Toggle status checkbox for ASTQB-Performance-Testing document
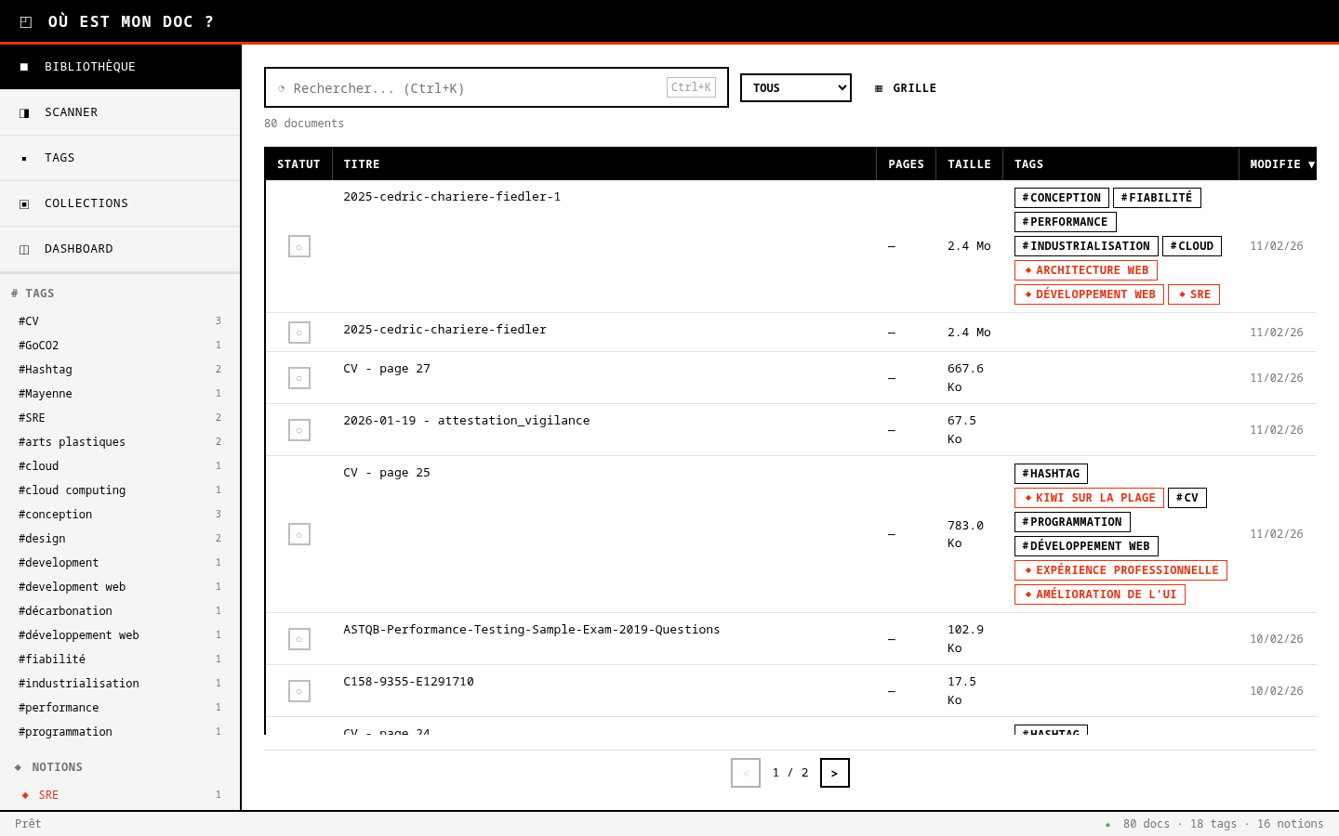This screenshot has height=836, width=1339. (x=299, y=639)
